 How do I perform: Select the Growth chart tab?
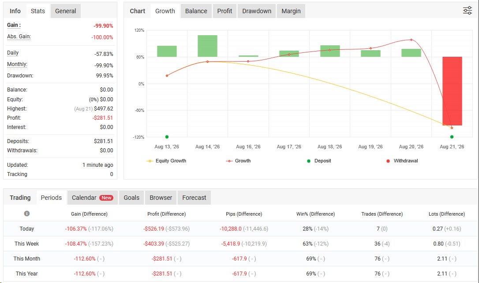point(165,11)
